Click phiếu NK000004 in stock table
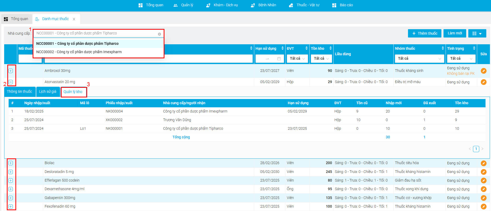Screen dimensions: 491x211 (114, 111)
